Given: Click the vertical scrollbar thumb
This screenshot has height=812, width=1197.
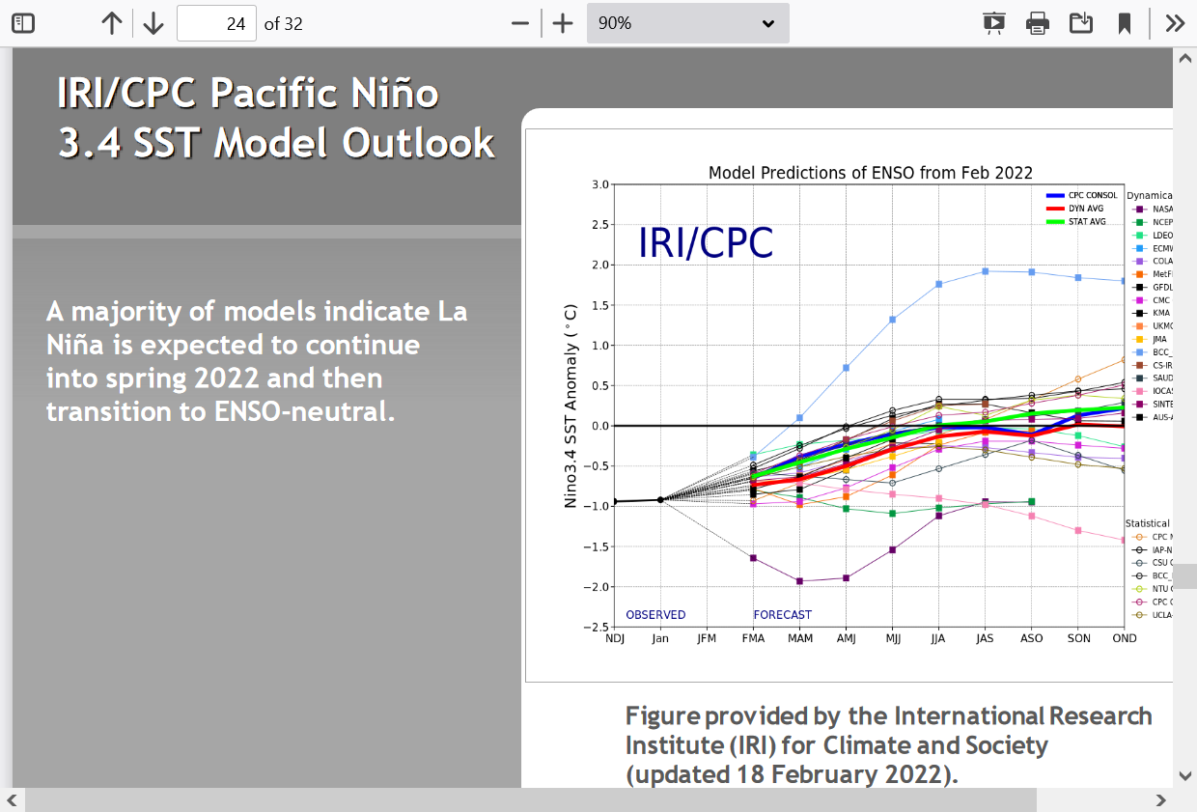Looking at the screenshot, I should coord(1184,576).
